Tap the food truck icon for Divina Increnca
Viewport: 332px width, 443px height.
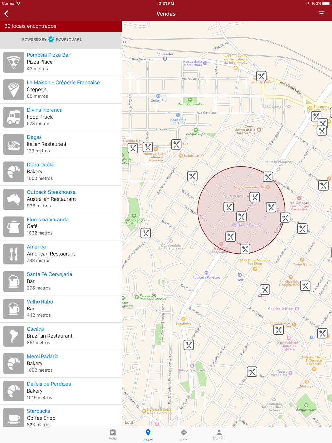(x=14, y=117)
